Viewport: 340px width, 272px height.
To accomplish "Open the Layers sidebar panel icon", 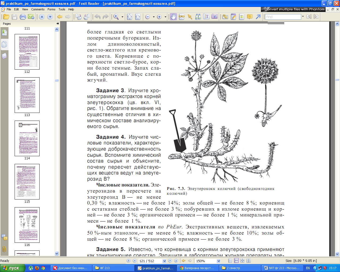I will click(4, 56).
